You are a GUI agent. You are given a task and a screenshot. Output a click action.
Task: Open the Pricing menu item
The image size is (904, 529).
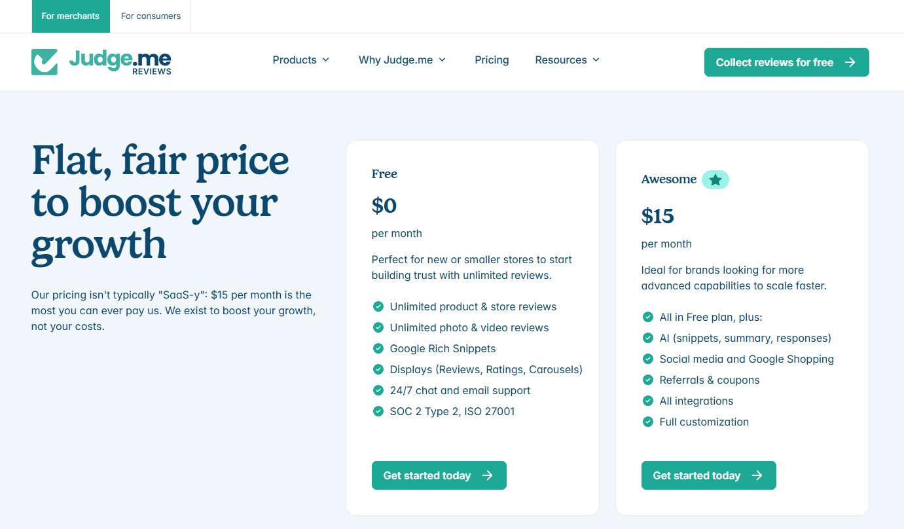coord(492,60)
